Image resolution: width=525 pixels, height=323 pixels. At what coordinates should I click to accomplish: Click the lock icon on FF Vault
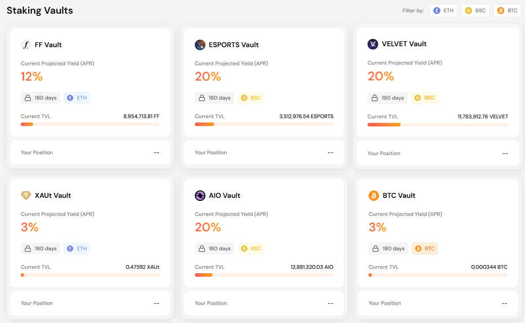28,98
